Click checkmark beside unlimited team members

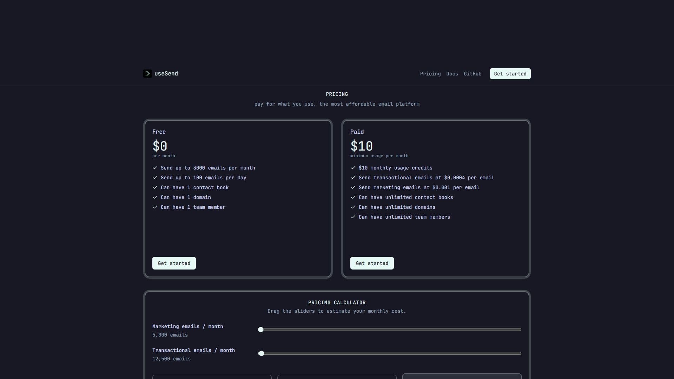point(353,217)
